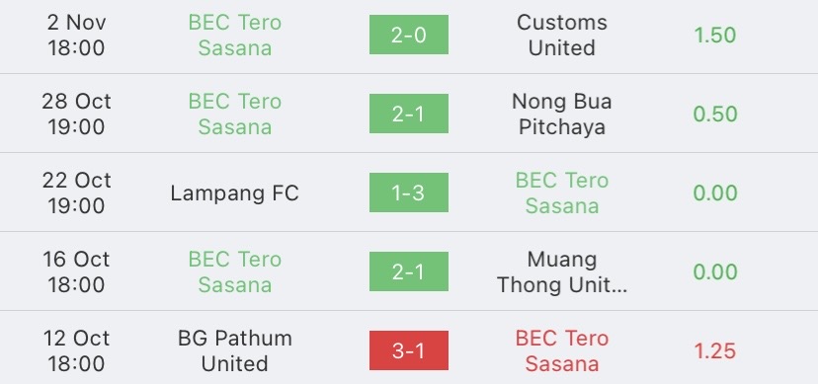
Task: Select BEC Tero Sasana in 22 Oct row
Action: point(562,192)
